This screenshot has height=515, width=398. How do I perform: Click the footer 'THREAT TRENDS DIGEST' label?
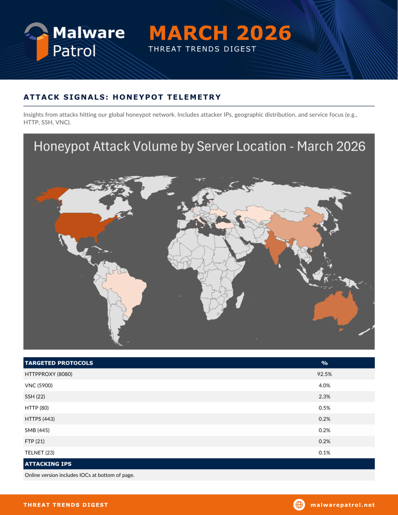click(x=66, y=505)
